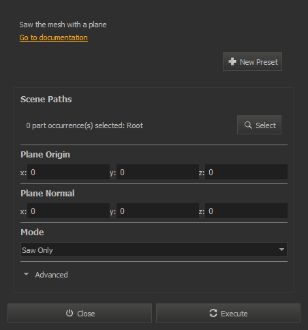Focus the Plane Normal y field
The width and height of the screenshot is (308, 330).
pos(157,211)
